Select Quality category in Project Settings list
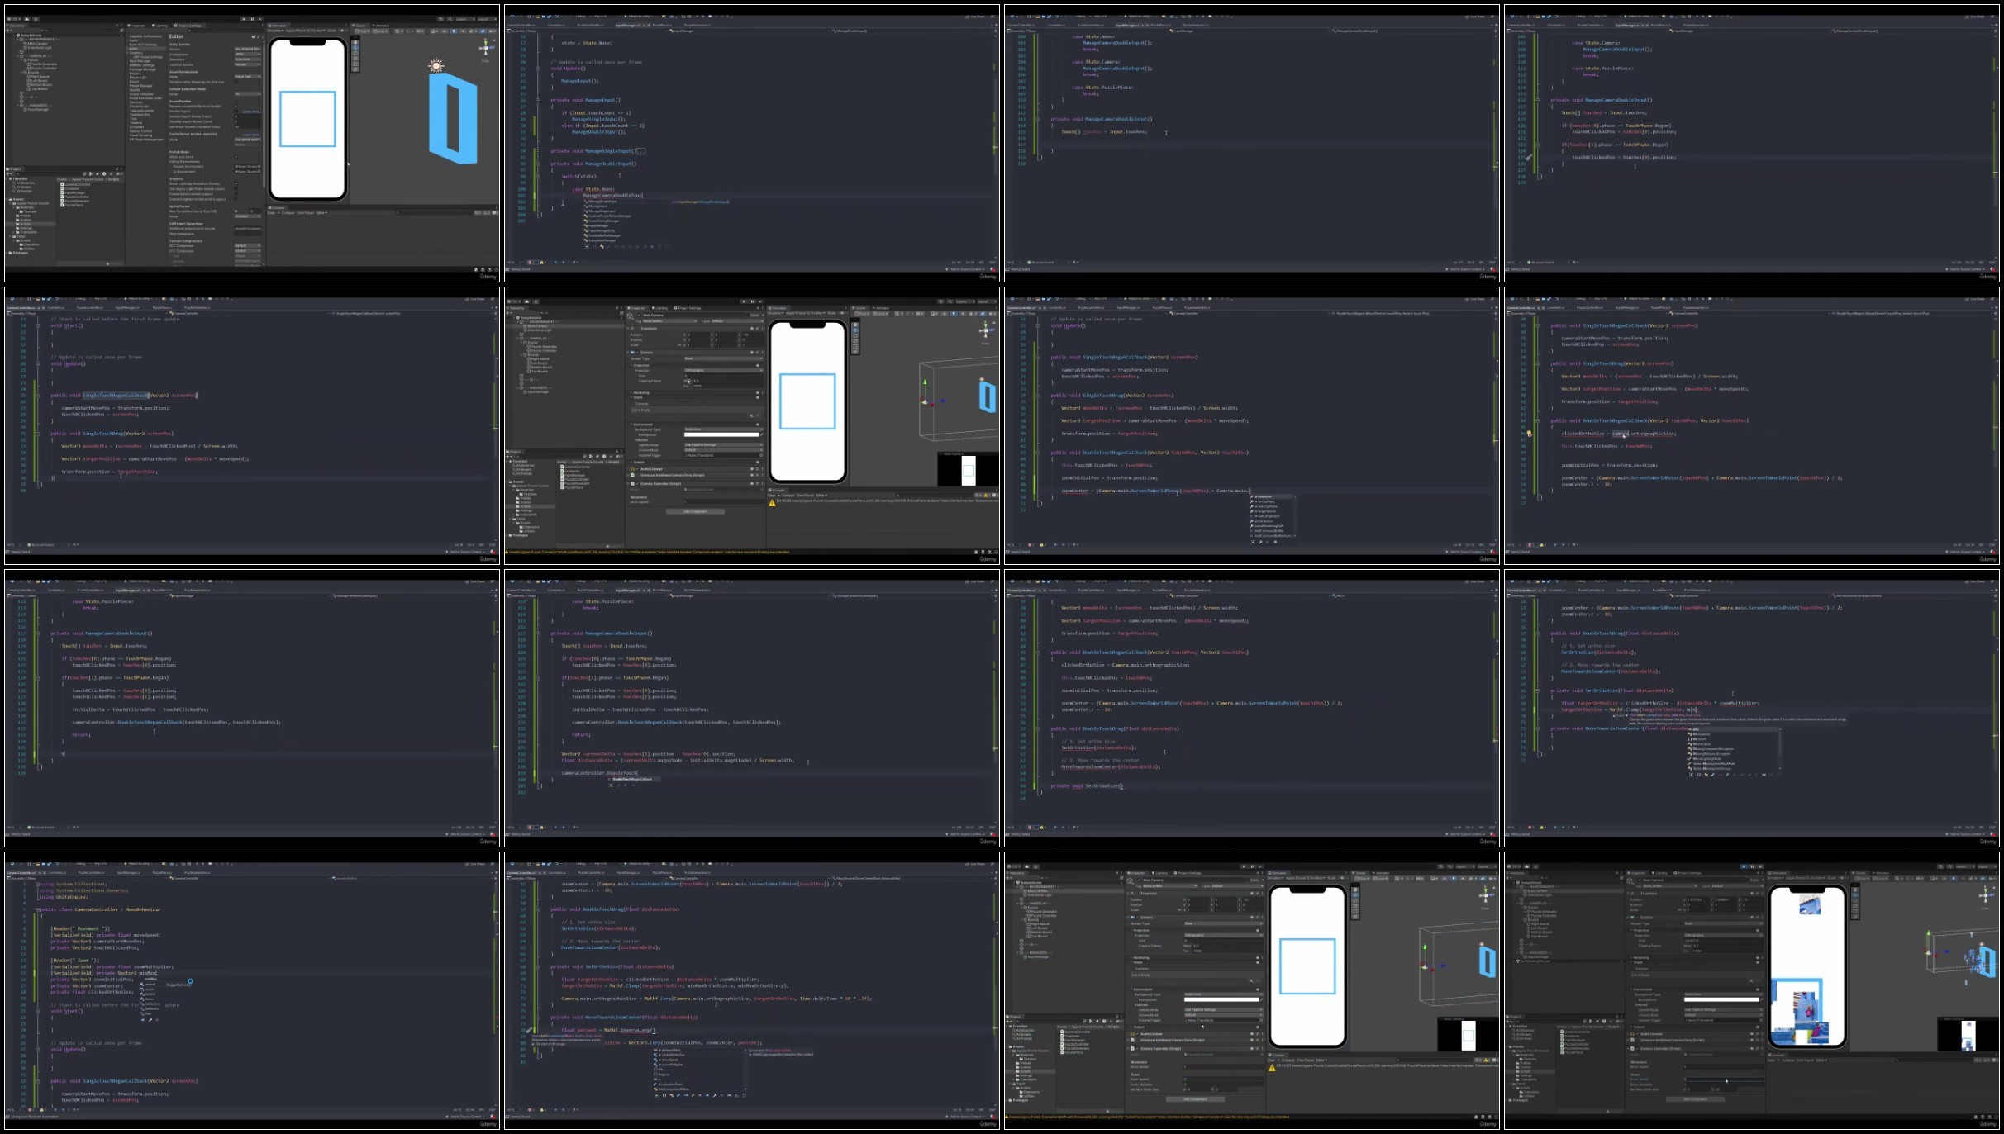The width and height of the screenshot is (2004, 1134). tap(135, 90)
